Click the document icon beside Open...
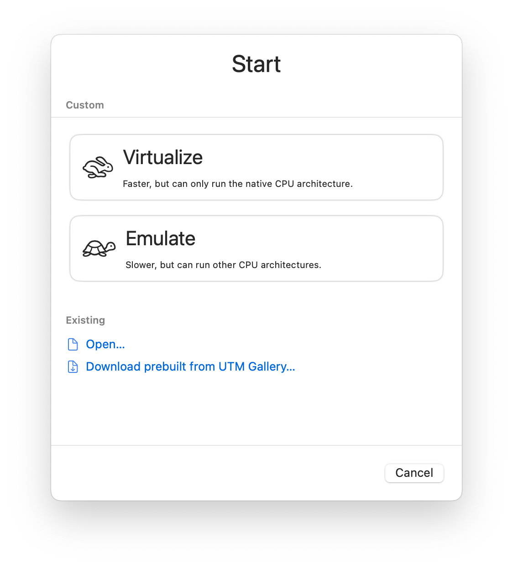This screenshot has height=568, width=513. (73, 344)
